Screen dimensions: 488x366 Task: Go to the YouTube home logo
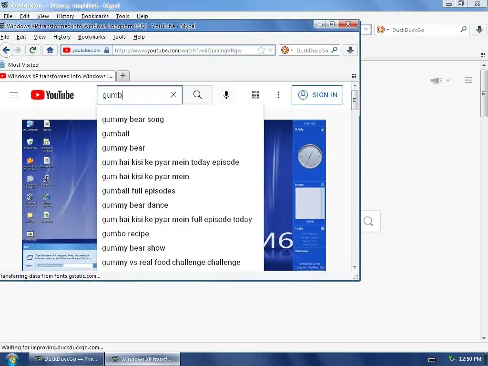[52, 95]
